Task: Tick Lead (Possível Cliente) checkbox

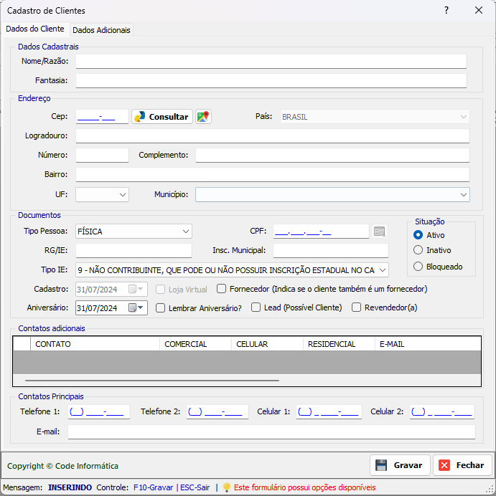Action: point(256,307)
